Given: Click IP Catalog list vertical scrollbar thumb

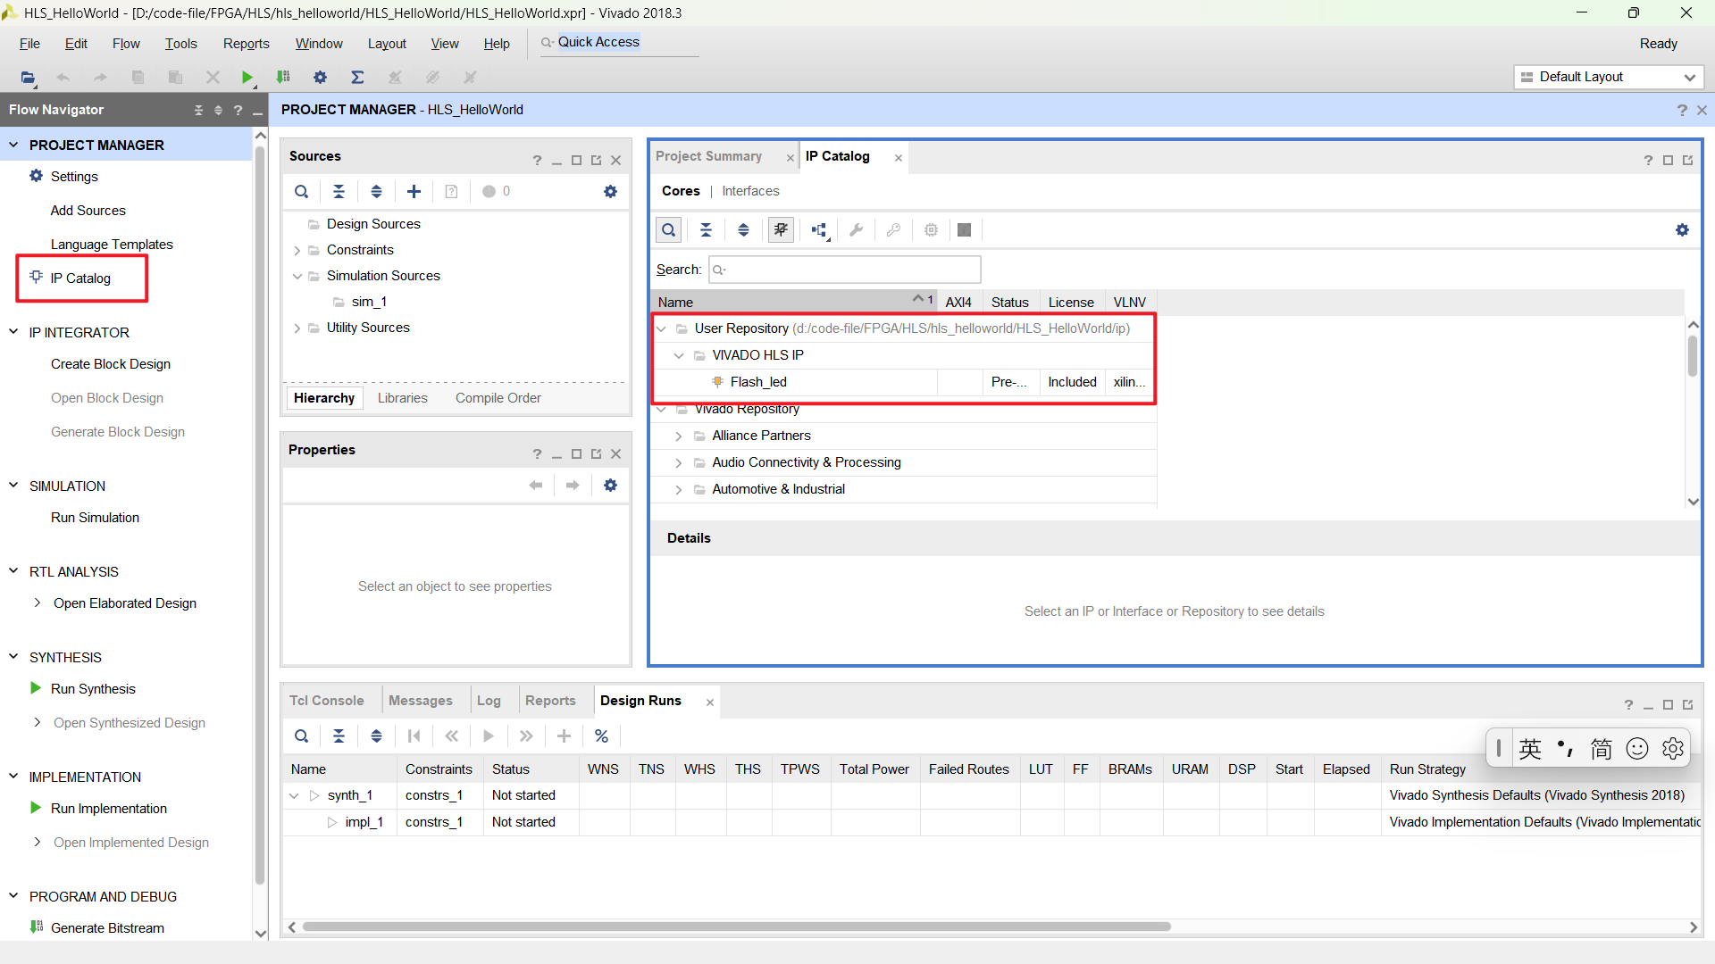Looking at the screenshot, I should tap(1693, 355).
